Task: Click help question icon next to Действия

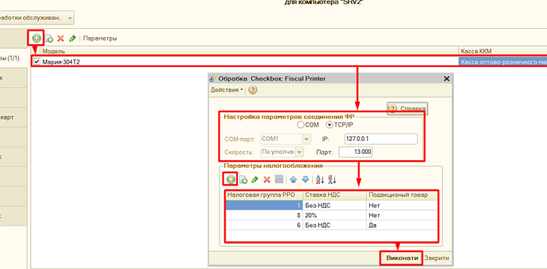Action: tap(253, 90)
